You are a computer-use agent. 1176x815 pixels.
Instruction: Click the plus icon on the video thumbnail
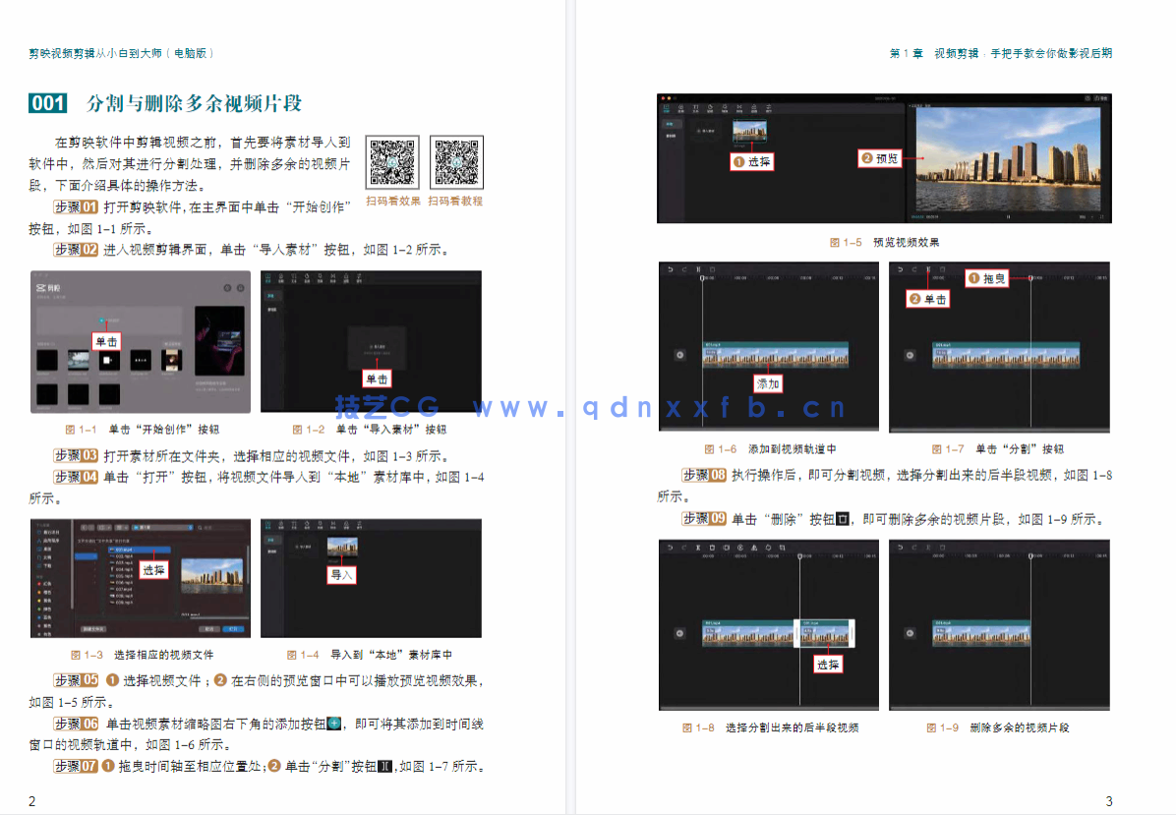point(764,139)
